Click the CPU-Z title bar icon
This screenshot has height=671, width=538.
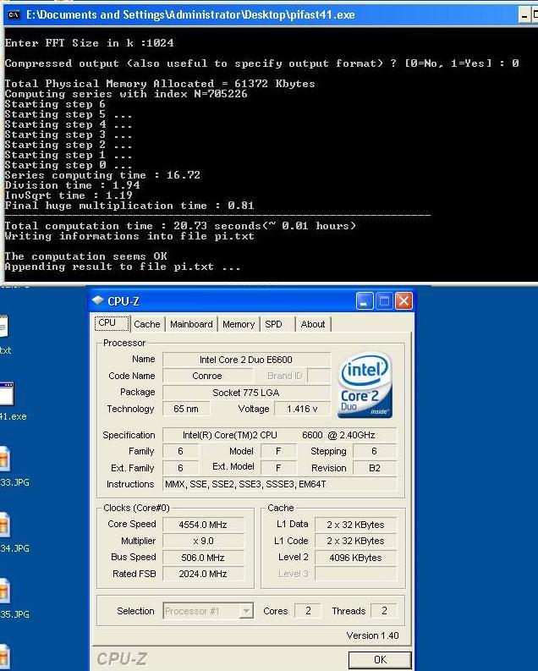tap(98, 300)
